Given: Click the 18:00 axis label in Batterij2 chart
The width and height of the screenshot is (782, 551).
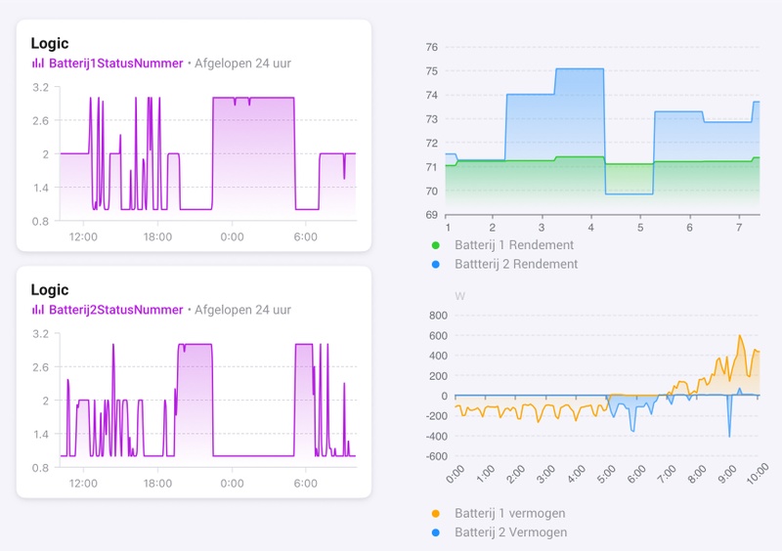Looking at the screenshot, I should [x=157, y=484].
